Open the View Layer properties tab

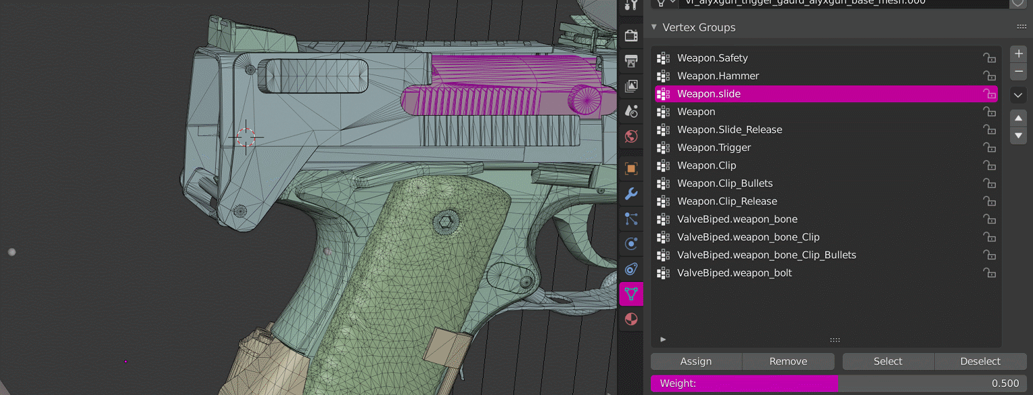coord(631,86)
